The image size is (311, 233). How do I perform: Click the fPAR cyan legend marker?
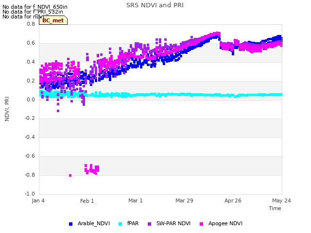120,224
